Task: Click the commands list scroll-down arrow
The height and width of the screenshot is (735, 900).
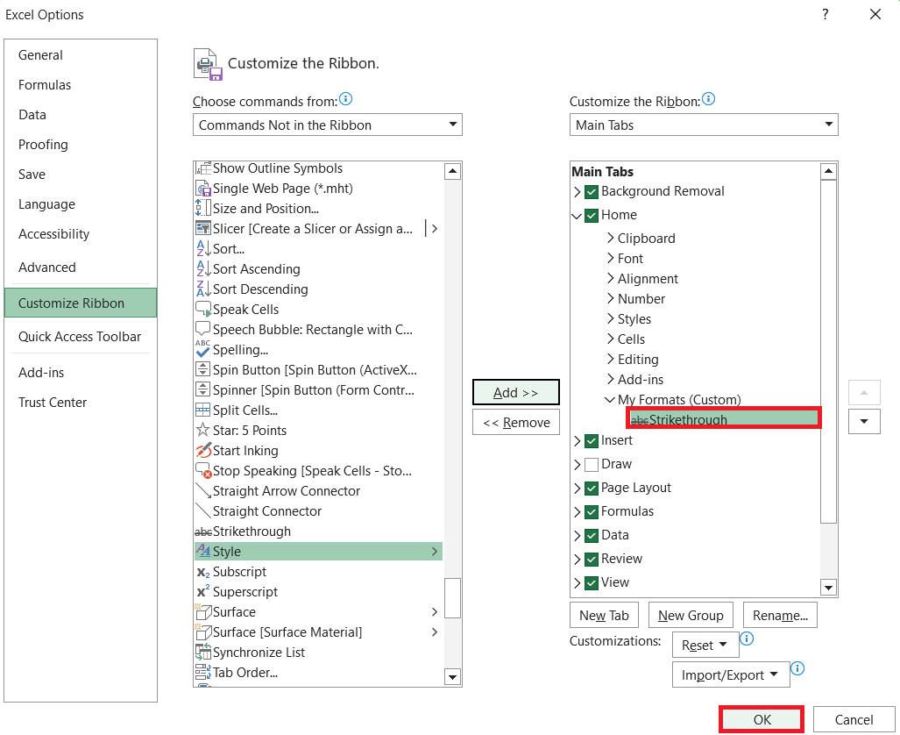Action: point(452,677)
